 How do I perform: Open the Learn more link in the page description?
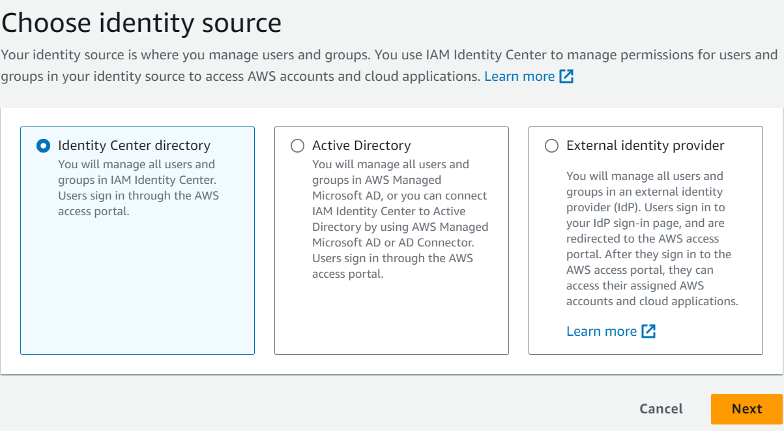519,76
